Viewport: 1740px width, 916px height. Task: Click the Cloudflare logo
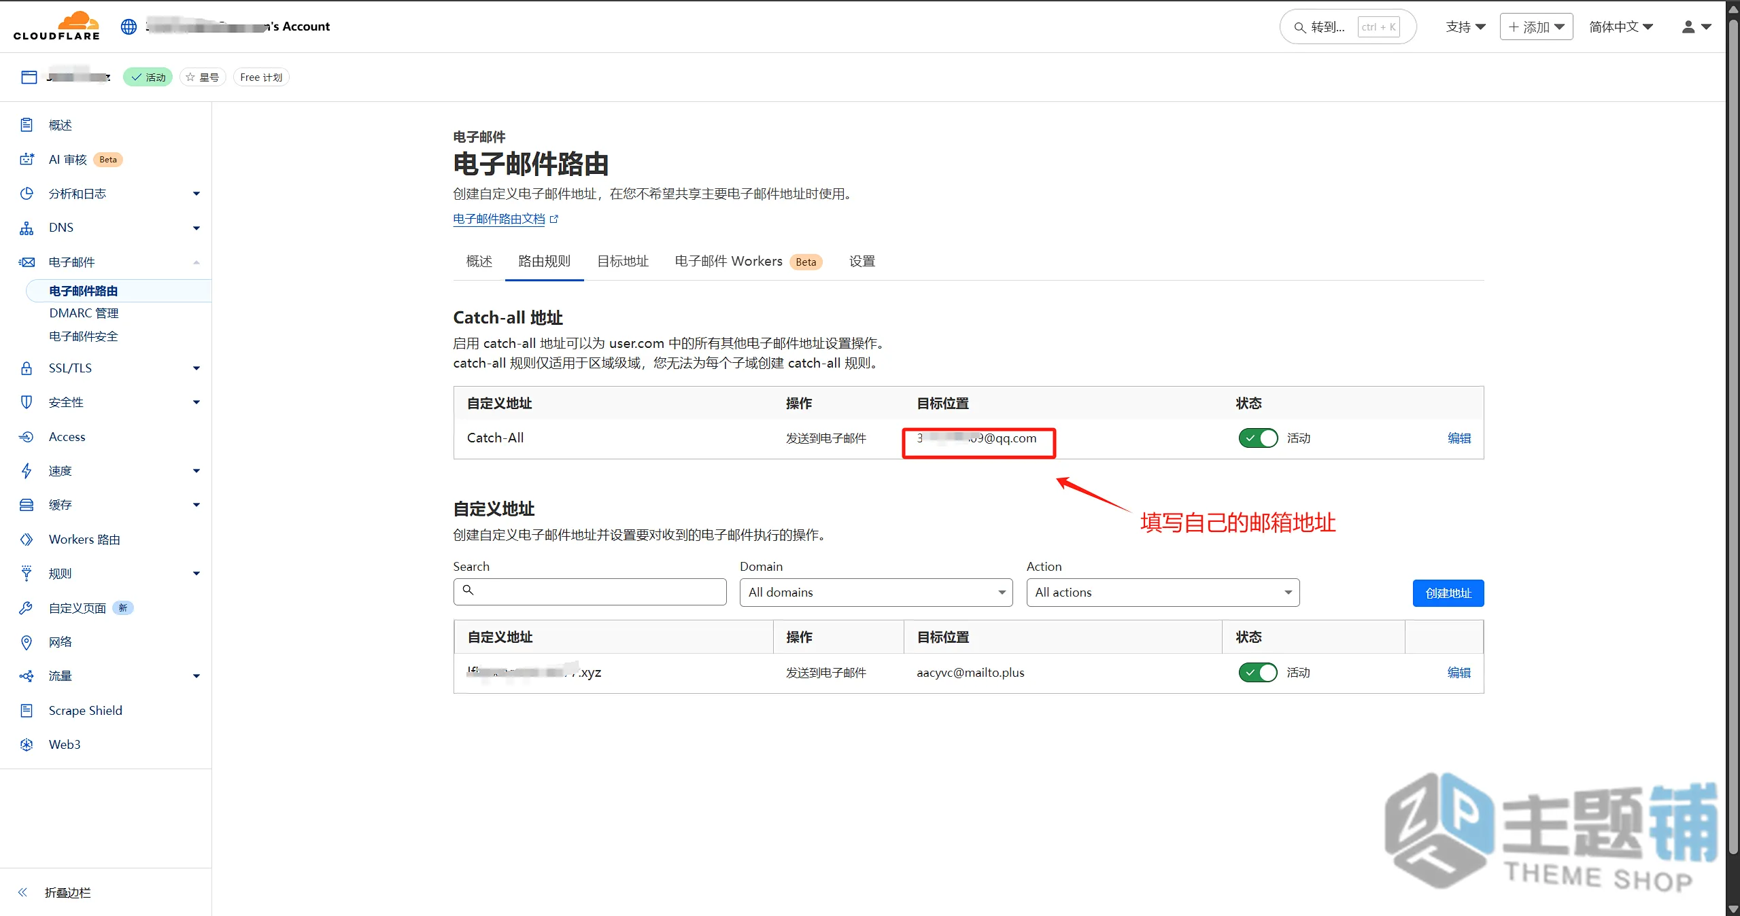(56, 26)
